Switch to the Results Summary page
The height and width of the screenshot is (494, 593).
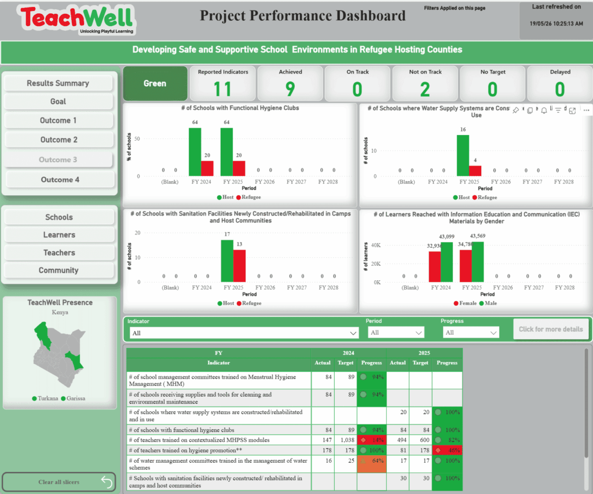pyautogui.click(x=58, y=83)
